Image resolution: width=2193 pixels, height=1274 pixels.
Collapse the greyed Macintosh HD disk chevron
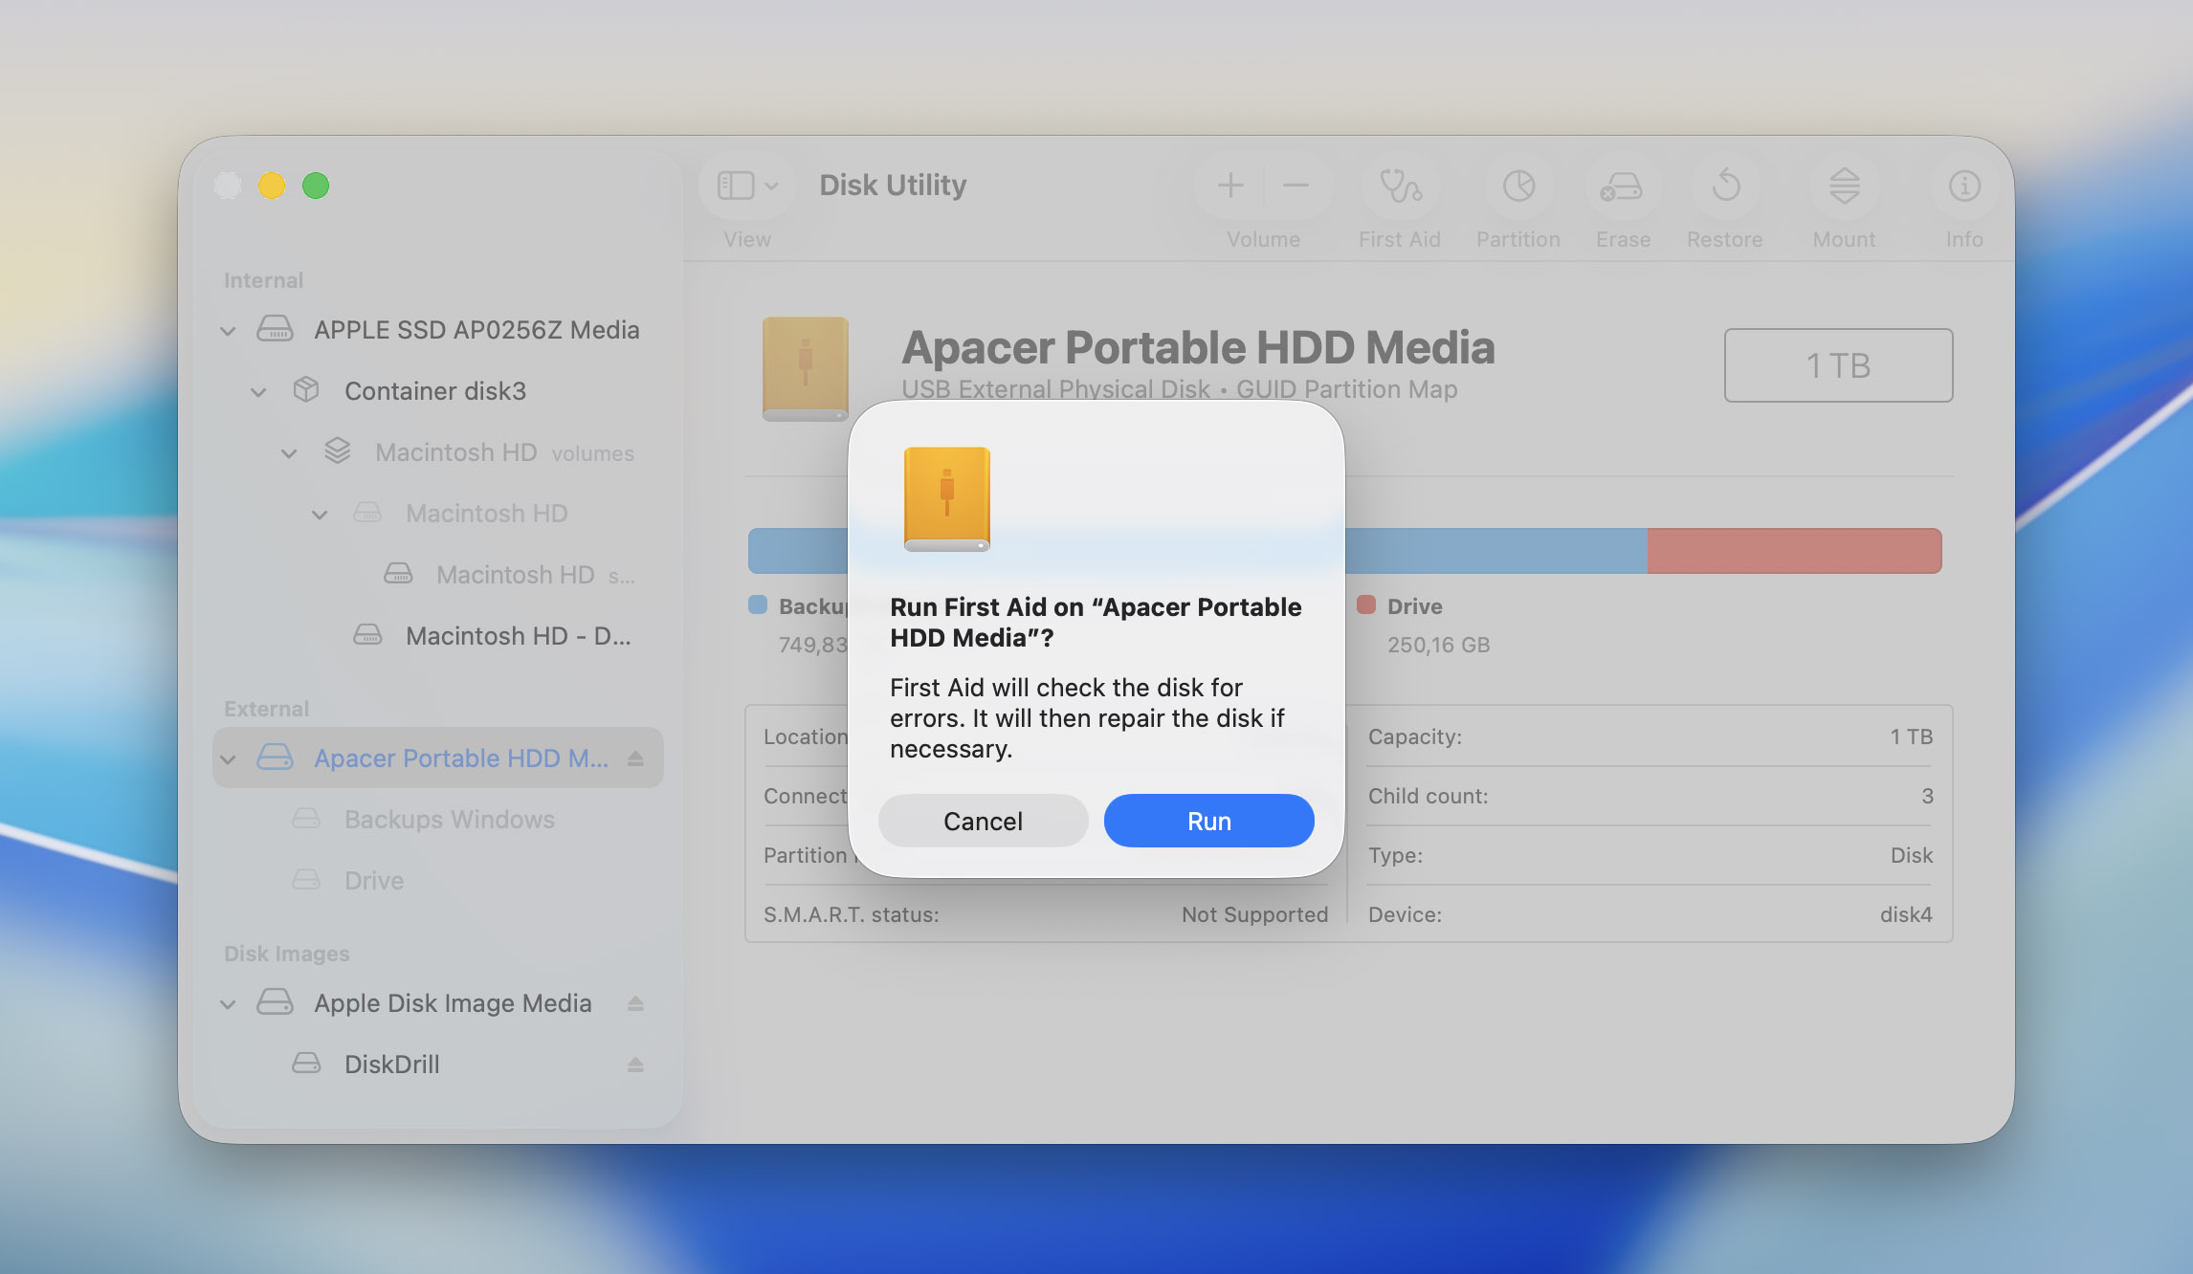[320, 515]
